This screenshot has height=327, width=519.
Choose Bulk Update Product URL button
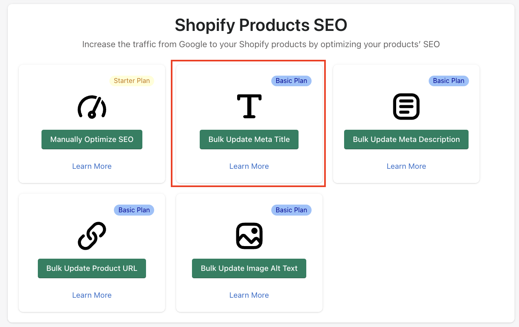point(92,268)
